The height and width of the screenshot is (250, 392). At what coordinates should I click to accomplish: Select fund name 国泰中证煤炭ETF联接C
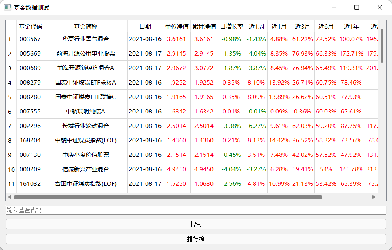click(86, 97)
